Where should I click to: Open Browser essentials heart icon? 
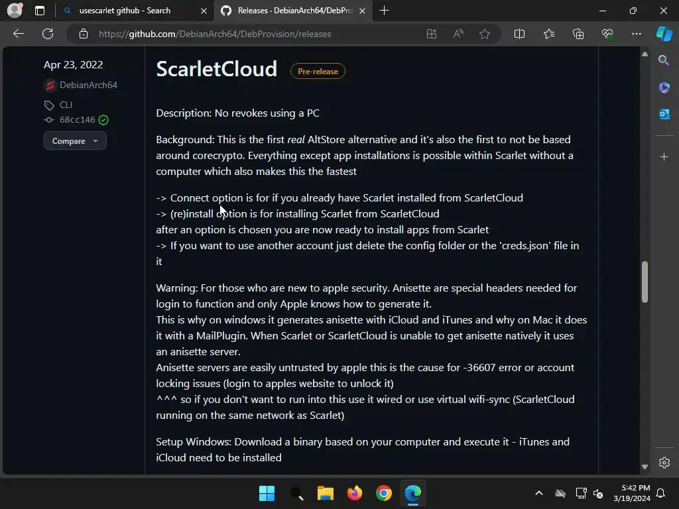click(607, 34)
